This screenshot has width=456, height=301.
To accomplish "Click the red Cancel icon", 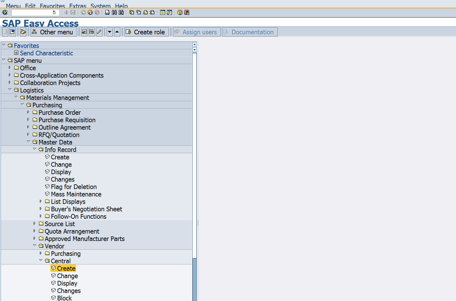I will [x=97, y=12].
